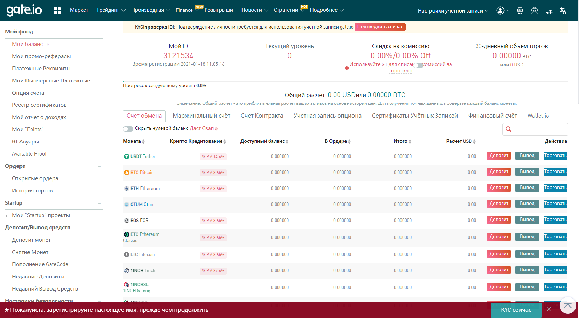Open the Finance dropdown menu
The image size is (579, 318).
187,10
